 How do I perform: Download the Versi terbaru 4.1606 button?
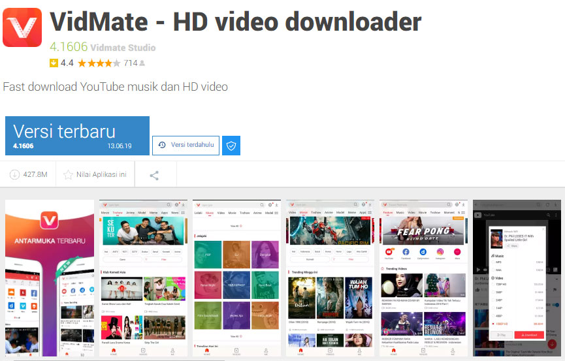77,136
